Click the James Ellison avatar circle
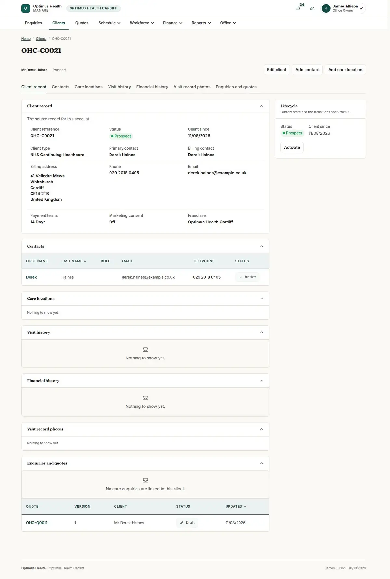The image size is (390, 579). 326,8
